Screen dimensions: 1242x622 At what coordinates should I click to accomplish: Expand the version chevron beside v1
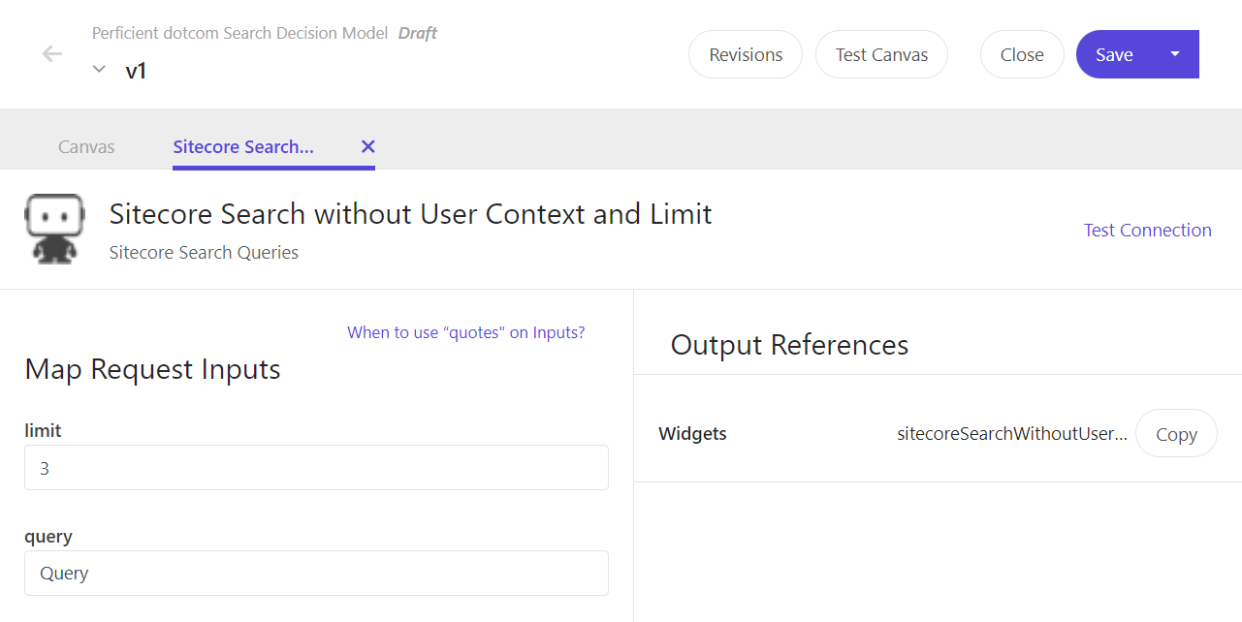[99, 70]
